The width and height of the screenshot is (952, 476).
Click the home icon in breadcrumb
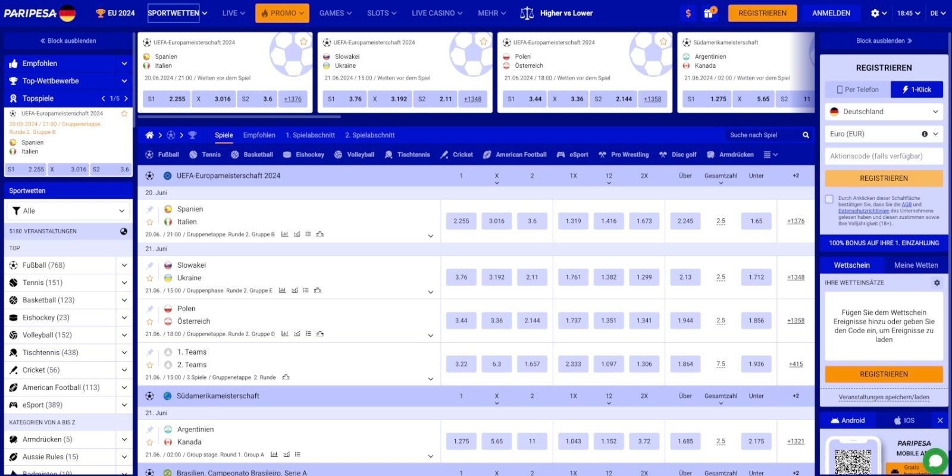149,135
